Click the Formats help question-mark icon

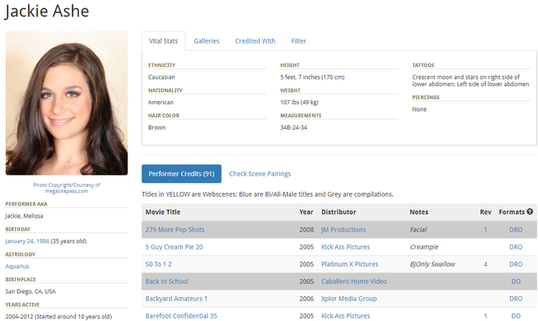pos(530,212)
